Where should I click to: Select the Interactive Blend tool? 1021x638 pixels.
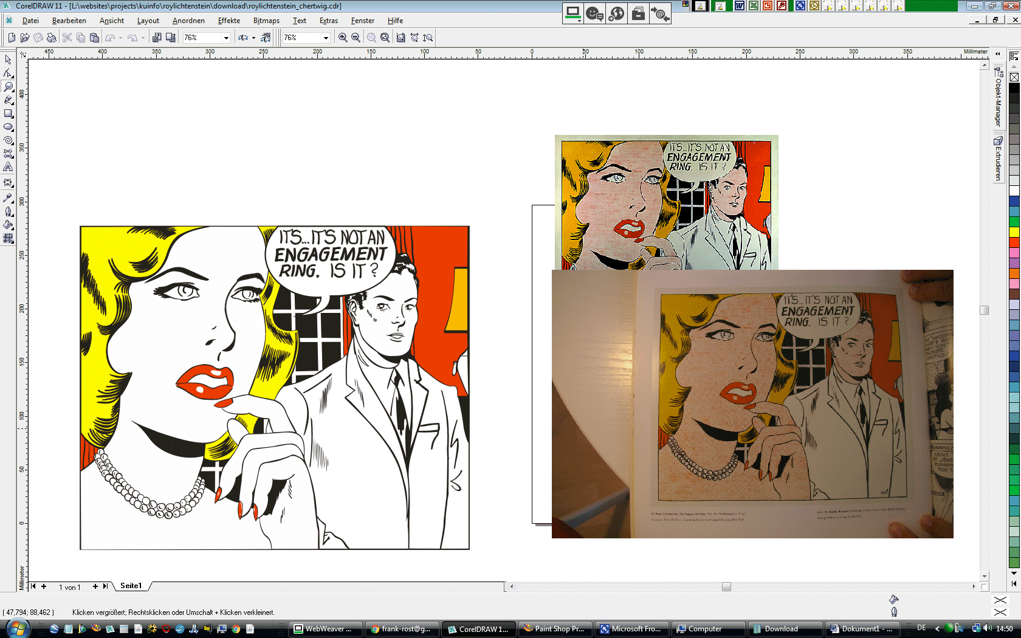[x=8, y=182]
